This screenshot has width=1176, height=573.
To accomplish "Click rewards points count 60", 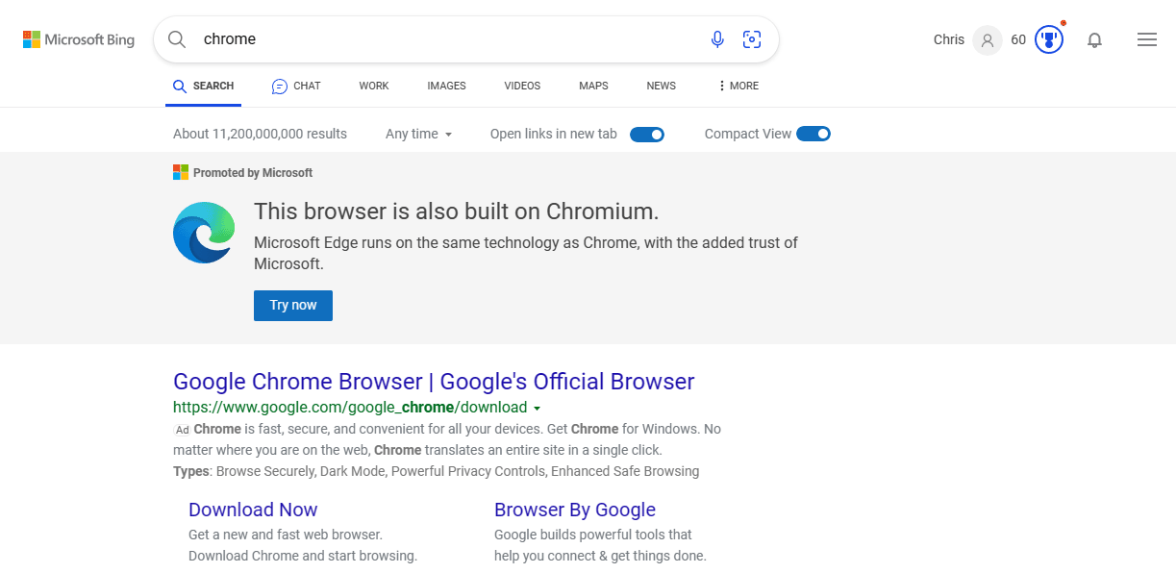I will 1018,40.
